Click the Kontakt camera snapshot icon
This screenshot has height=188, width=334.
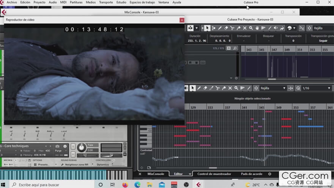click(57, 146)
